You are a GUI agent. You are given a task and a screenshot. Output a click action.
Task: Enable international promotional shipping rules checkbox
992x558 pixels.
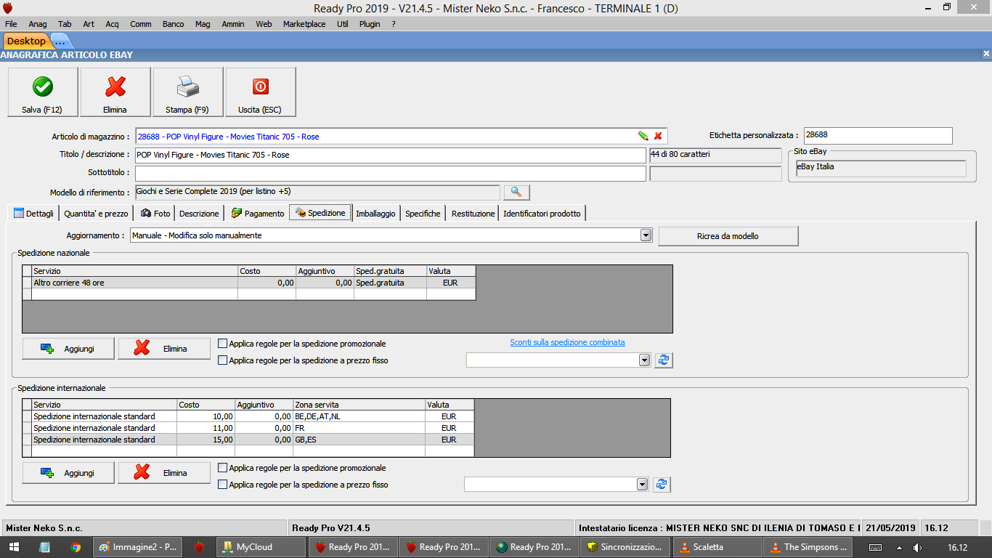coord(223,468)
